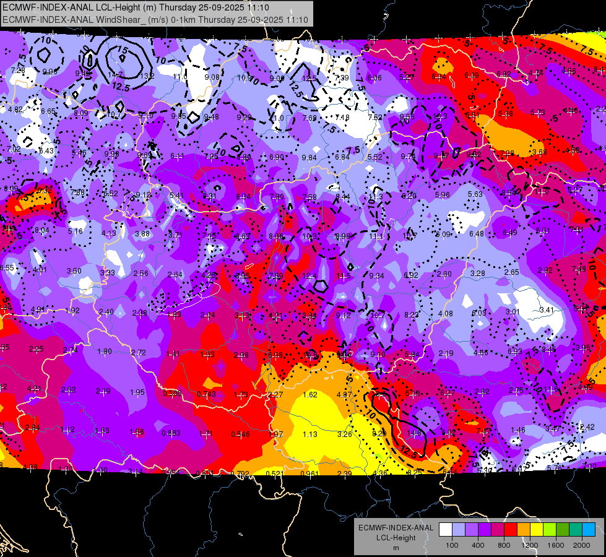Select the 12.4 grid value mid-map
The image size is (606, 557).
309,275
